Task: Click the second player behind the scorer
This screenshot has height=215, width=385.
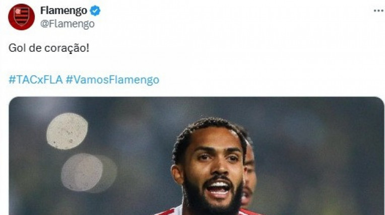Action: [x=250, y=174]
